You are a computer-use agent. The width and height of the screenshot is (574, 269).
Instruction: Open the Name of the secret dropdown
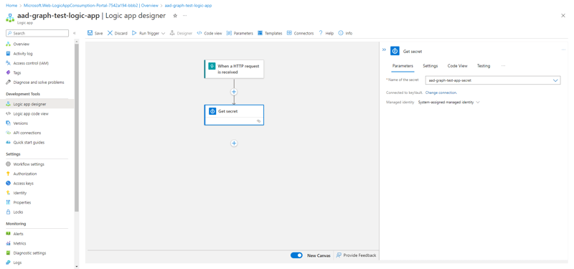coord(493,80)
